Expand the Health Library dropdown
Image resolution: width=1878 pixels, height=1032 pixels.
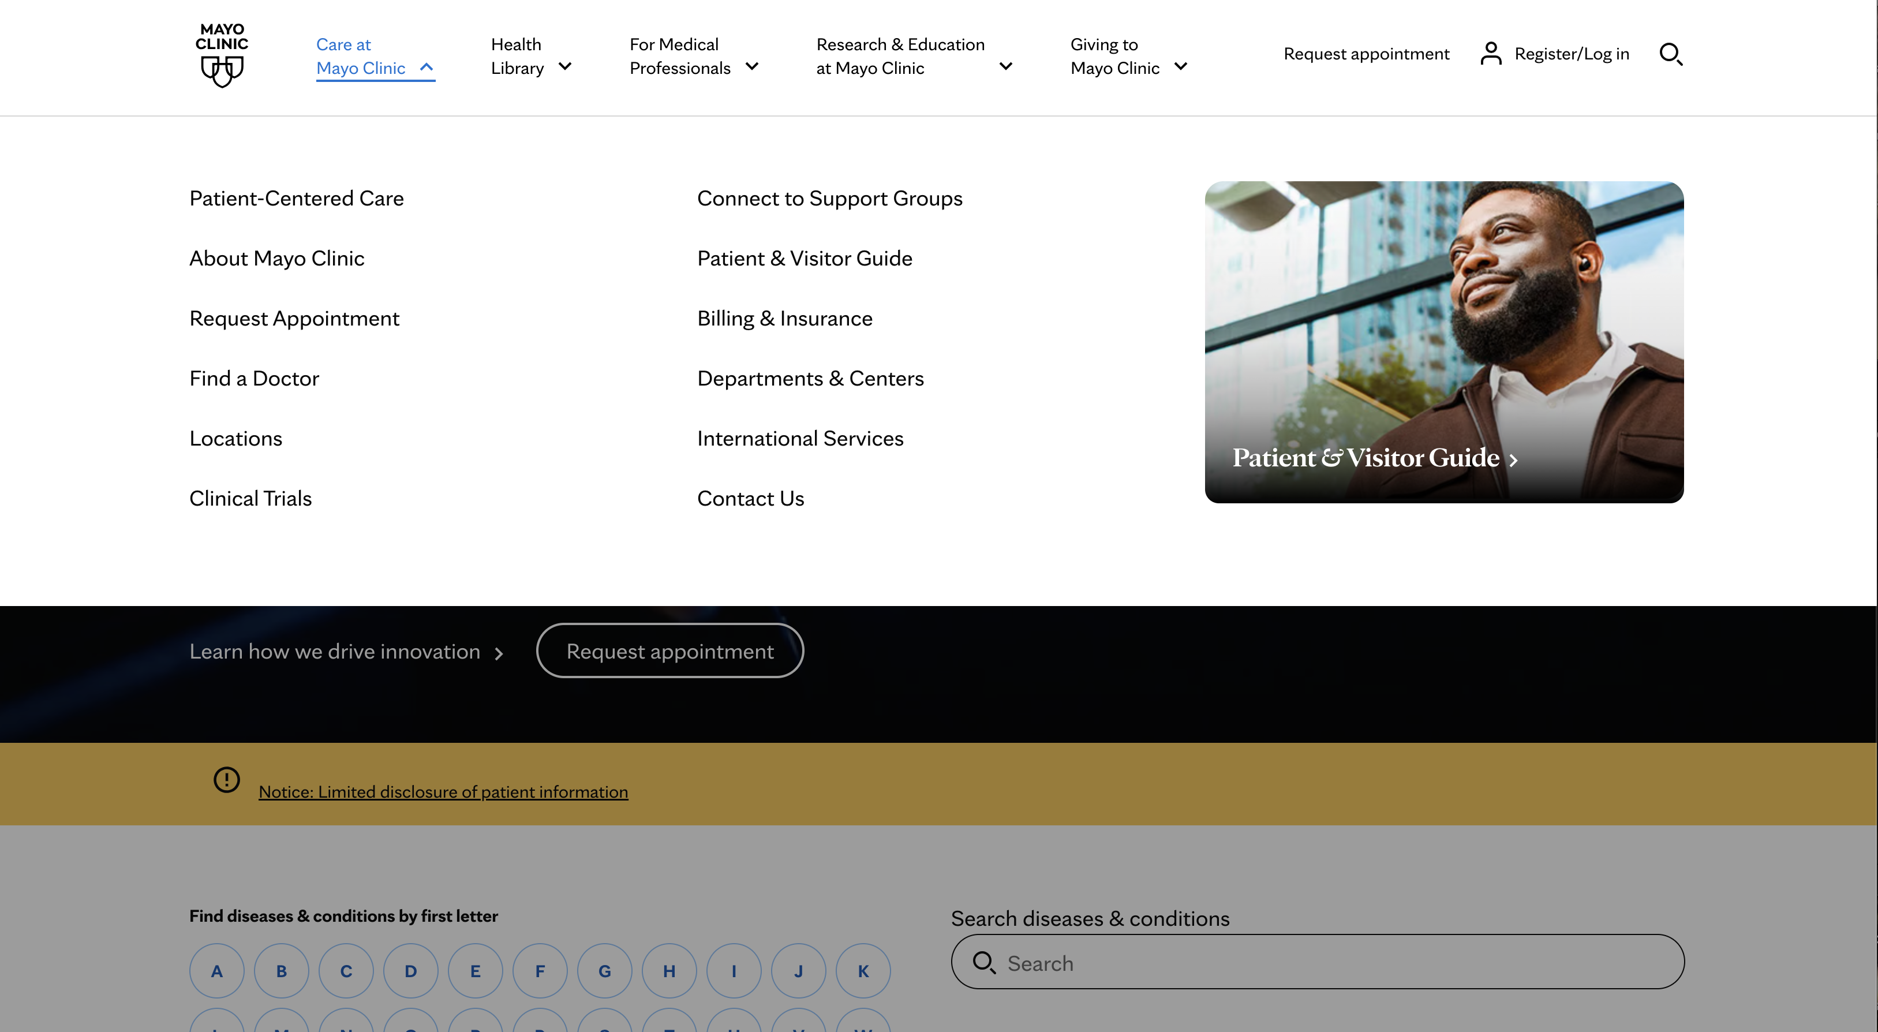531,56
